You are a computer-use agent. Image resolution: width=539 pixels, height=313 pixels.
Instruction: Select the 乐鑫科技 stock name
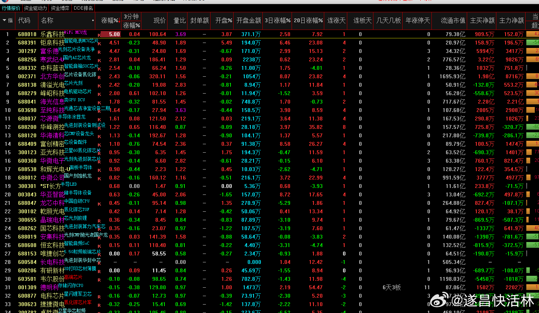pyautogui.click(x=53, y=35)
